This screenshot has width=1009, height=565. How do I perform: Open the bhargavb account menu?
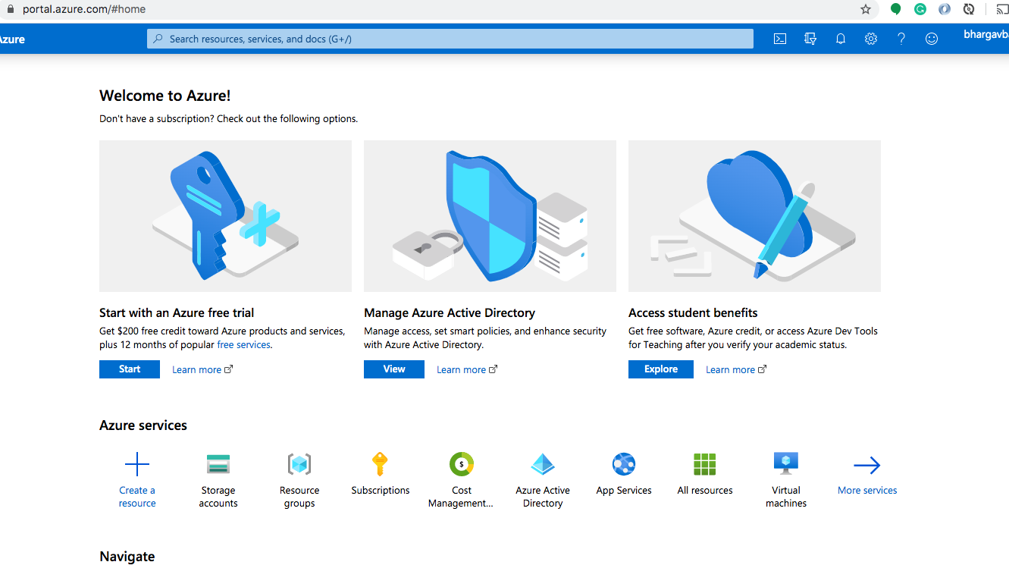click(x=985, y=36)
